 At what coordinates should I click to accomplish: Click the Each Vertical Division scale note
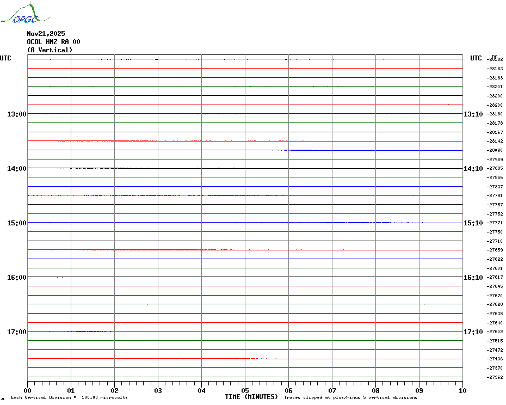[69, 398]
